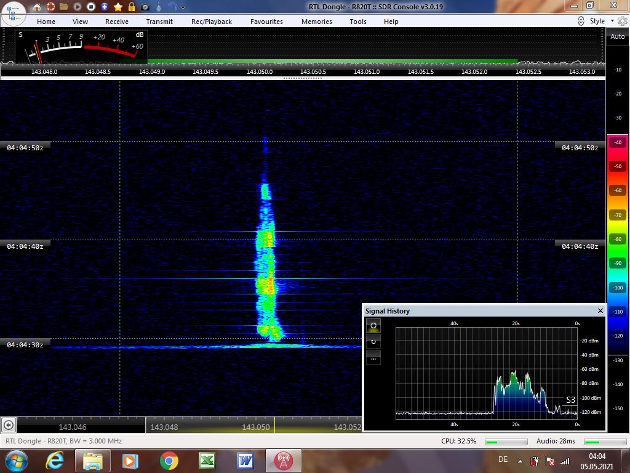Click the SDR Console antenna icon in the taskbar
The width and height of the screenshot is (630, 473).
coord(283,461)
